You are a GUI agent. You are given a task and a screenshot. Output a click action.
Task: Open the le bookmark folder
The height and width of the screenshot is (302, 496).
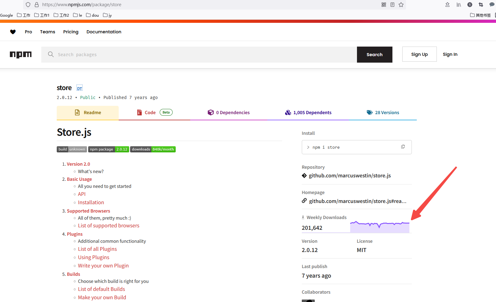pos(78,15)
